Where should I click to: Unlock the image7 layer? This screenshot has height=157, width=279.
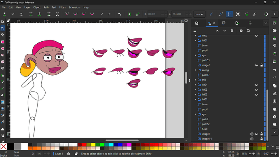262,65
